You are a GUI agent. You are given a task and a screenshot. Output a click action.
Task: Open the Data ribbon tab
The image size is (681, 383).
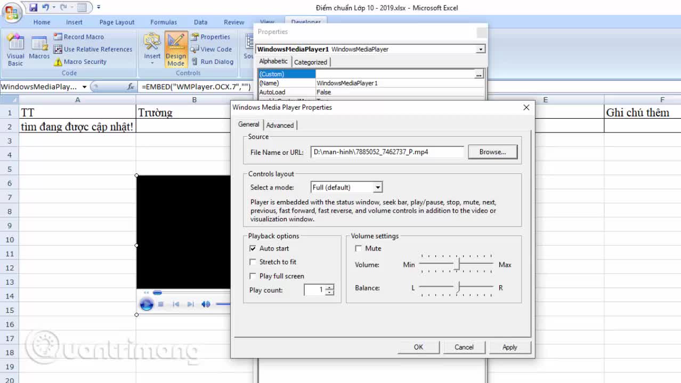pyautogui.click(x=201, y=22)
